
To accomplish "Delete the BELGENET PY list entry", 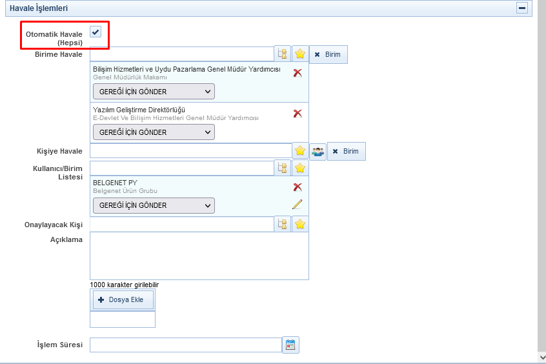I will click(x=298, y=187).
